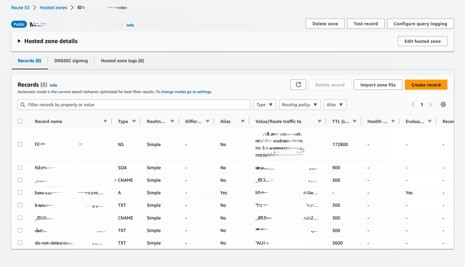Click page number 1 in pagination

[422, 105]
